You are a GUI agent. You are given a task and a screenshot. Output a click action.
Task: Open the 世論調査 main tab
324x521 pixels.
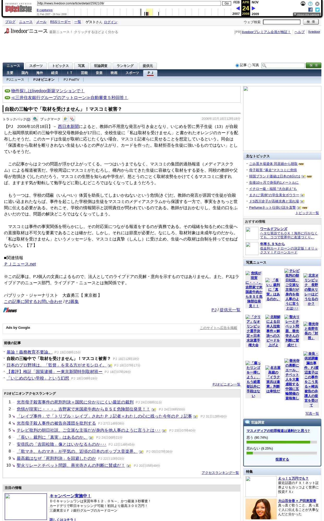coord(101,66)
